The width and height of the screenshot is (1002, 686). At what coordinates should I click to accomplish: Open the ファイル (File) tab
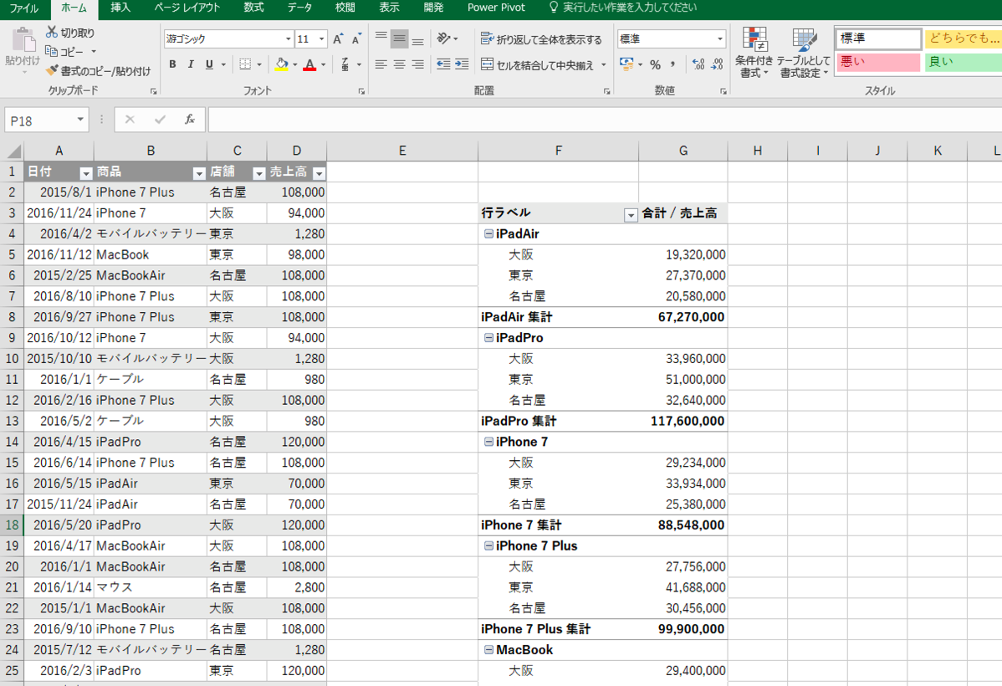coord(23,8)
